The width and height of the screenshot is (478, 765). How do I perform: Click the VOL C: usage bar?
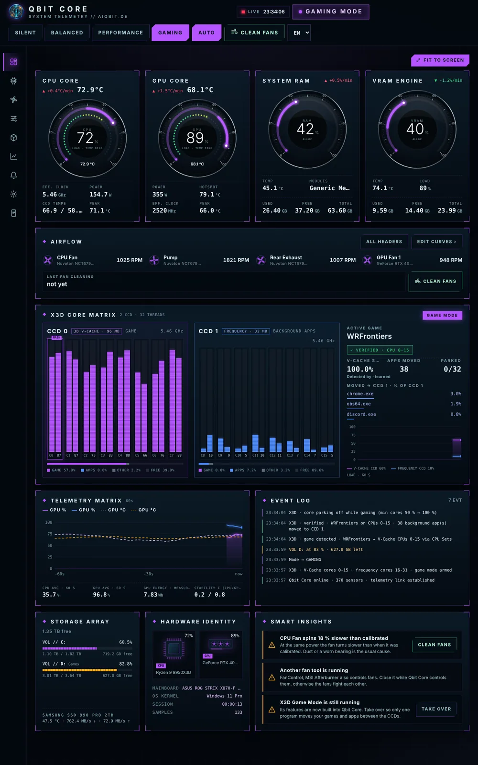click(87, 648)
